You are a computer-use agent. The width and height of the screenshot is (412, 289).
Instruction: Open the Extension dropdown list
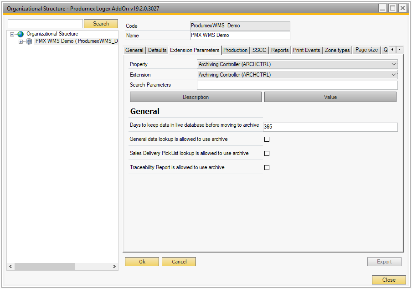pyautogui.click(x=394, y=74)
